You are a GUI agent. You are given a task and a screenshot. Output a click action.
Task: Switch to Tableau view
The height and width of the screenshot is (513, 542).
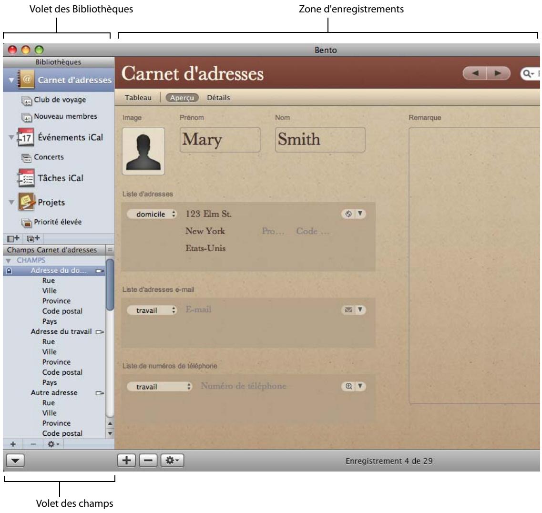[138, 98]
